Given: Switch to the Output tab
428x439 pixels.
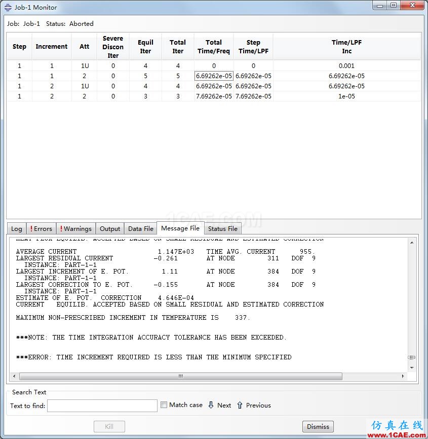Looking at the screenshot, I should [x=110, y=229].
